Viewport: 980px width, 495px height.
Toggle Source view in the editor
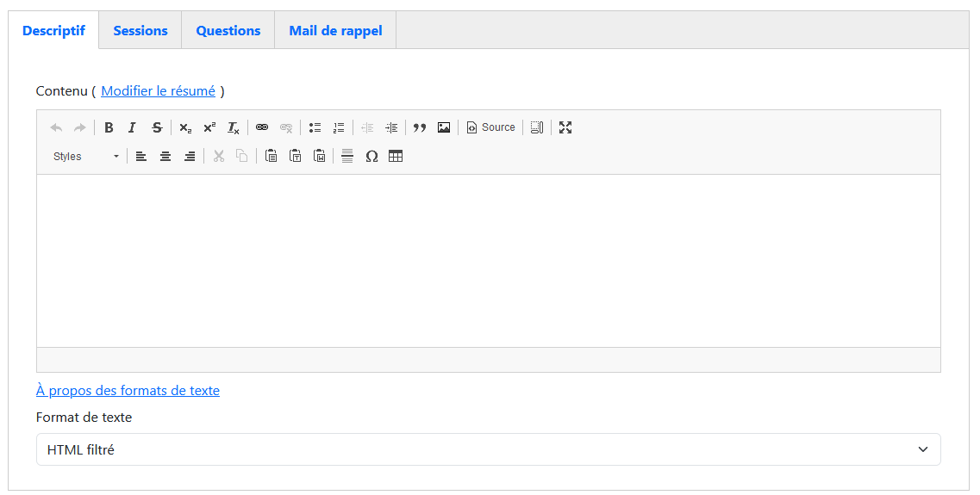[490, 127]
